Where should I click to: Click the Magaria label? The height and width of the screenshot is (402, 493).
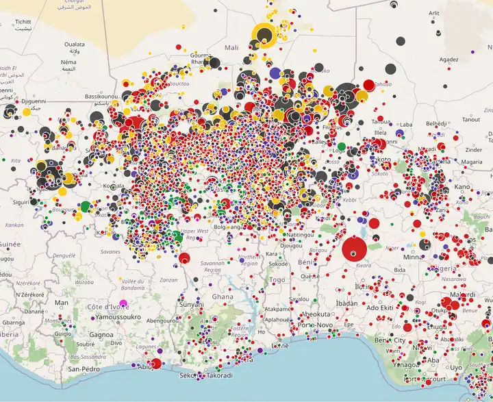pyautogui.click(x=472, y=162)
